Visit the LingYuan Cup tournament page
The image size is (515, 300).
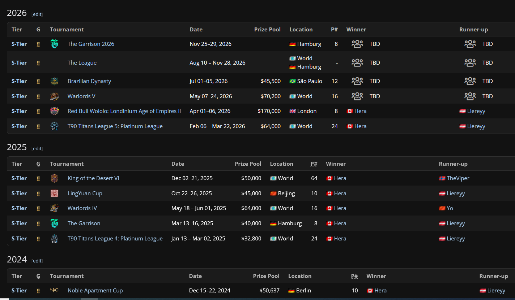pyautogui.click(x=85, y=194)
